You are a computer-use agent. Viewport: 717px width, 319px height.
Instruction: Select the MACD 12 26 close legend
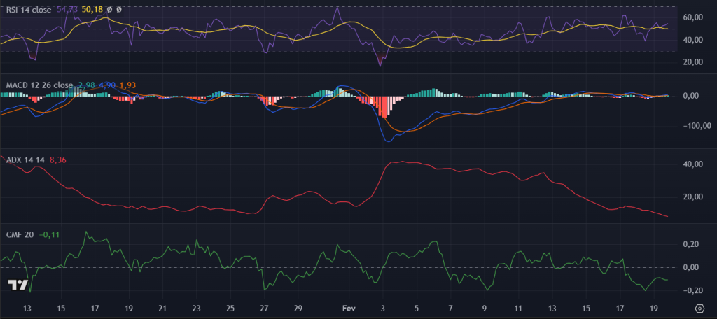click(x=39, y=85)
